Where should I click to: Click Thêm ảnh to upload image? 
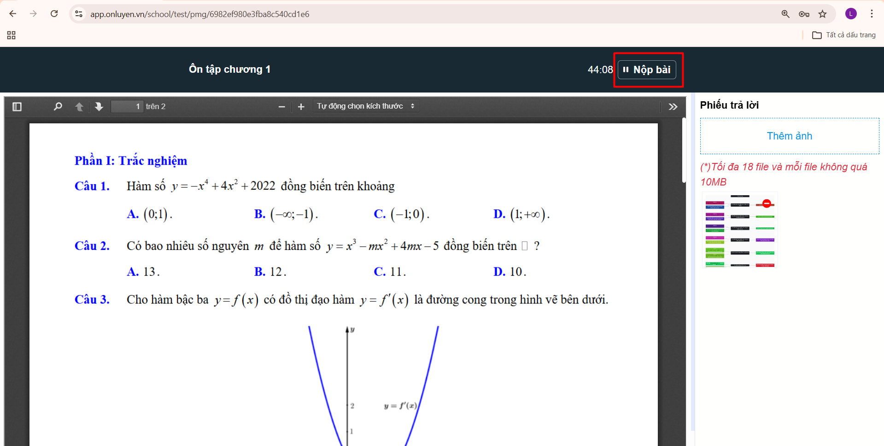point(789,136)
